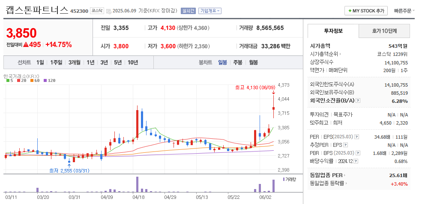The width and height of the screenshot is (425, 204).
Task: Click the 1.68배 PBR value
Action: (x=380, y=153)
